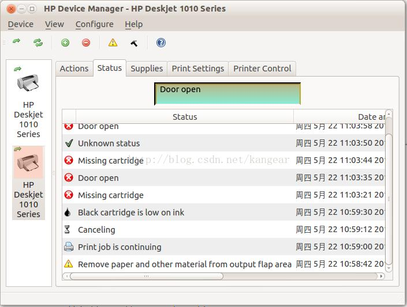Click the green plus add device icon
The image size is (407, 307).
[x=65, y=43]
